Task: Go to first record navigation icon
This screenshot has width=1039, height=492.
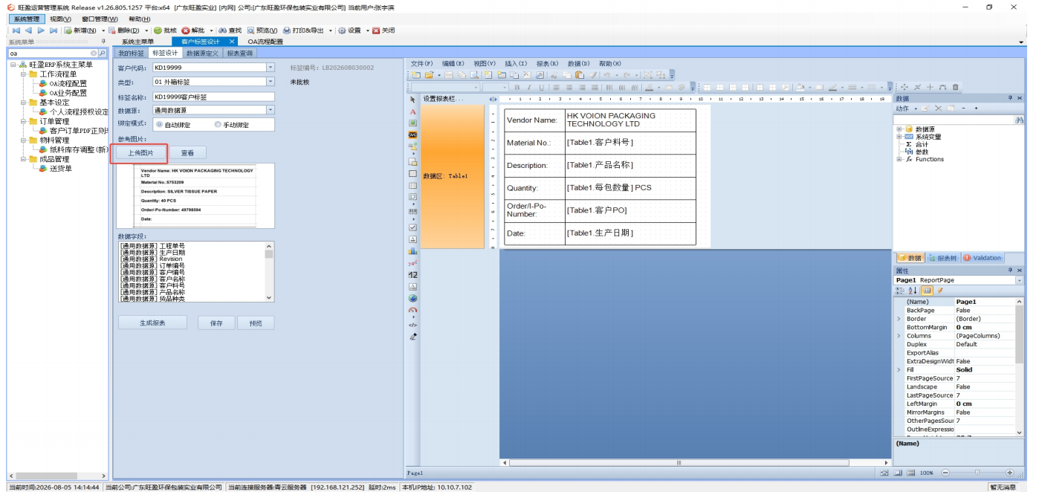Action: 16,30
